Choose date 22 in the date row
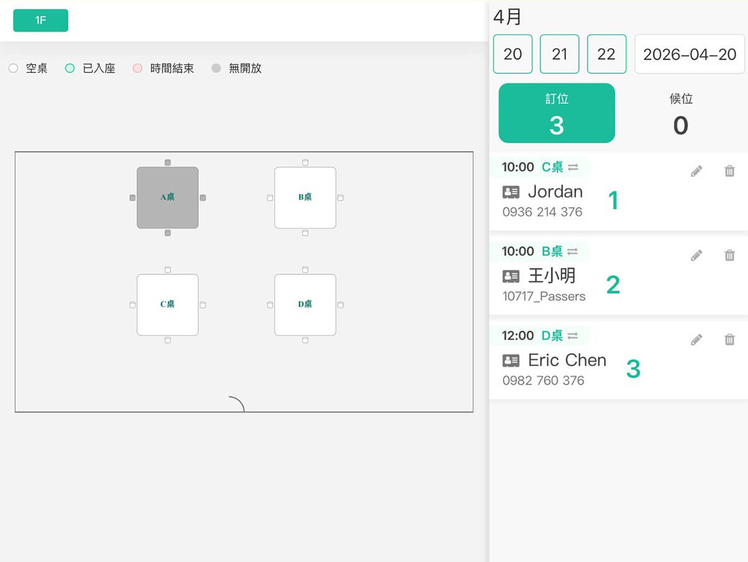Viewport: 748px width, 562px height. (606, 54)
